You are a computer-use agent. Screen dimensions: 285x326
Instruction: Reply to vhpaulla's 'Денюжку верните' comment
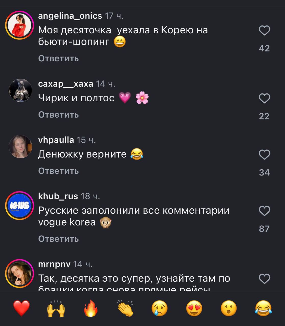click(58, 171)
